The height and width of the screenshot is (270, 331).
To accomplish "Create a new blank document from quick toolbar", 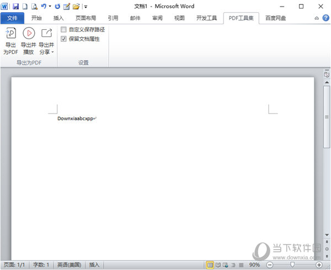I will [x=25, y=6].
